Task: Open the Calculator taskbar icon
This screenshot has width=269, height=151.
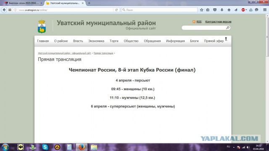Action: point(69,147)
